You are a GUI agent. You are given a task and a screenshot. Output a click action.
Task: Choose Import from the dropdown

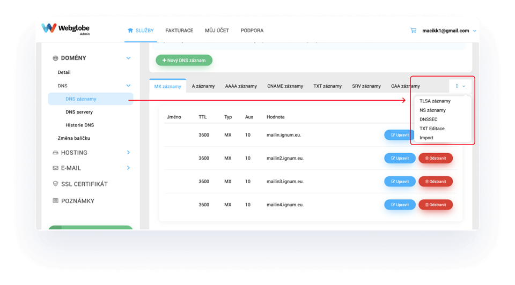(x=426, y=138)
